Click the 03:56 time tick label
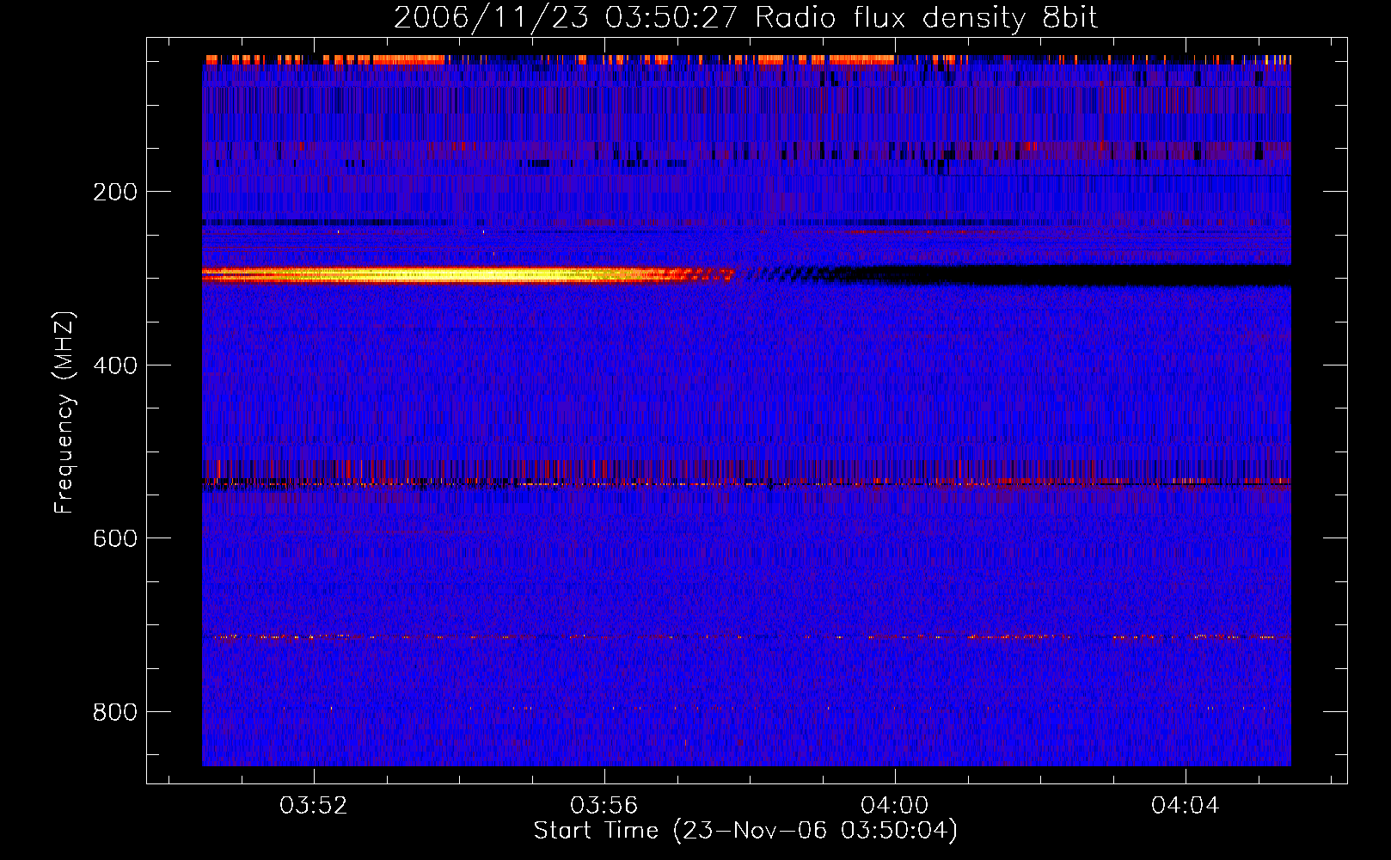The image size is (1391, 860). 604,806
